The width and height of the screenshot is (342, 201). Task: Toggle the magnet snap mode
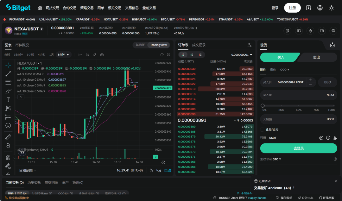pyautogui.click(x=8, y=157)
